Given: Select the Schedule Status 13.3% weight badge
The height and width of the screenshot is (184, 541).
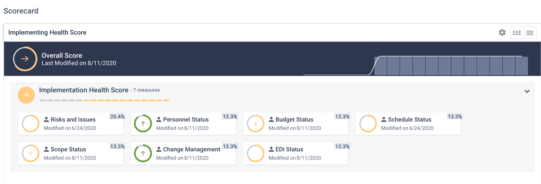Looking at the screenshot, I should [455, 117].
